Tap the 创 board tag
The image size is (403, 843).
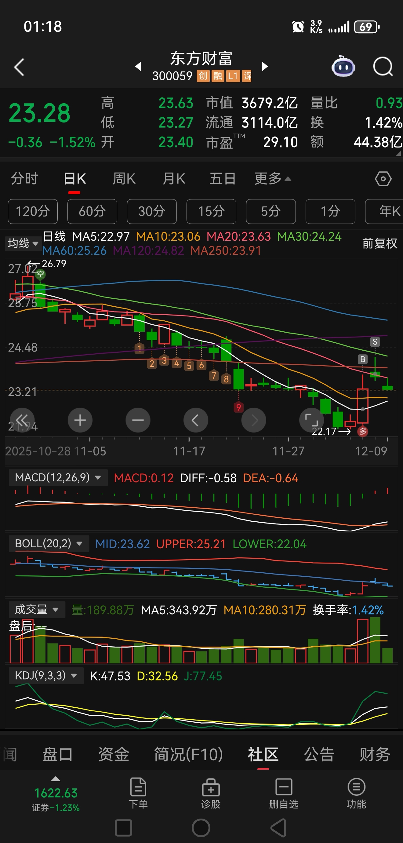pyautogui.click(x=203, y=76)
